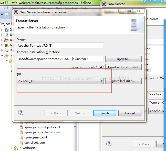Click the Back button in New Server window
The image size is (166, 151).
[144, 144]
